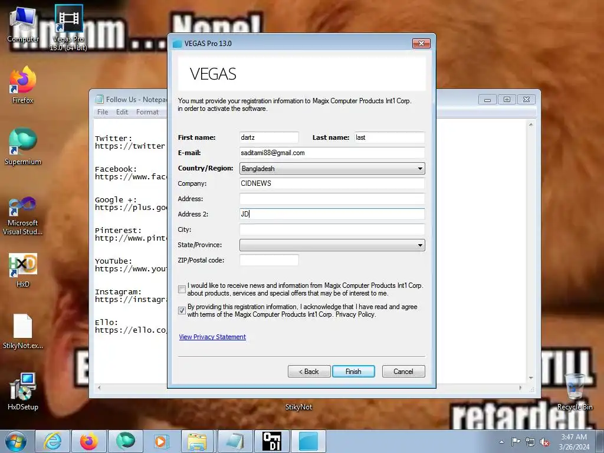Image resolution: width=604 pixels, height=453 pixels.
Task: Click the empty Address field
Action: pos(332,199)
